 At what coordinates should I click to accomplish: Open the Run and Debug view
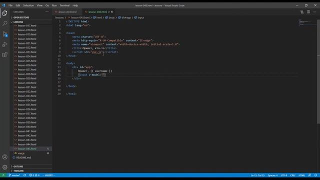(x=4, y=44)
